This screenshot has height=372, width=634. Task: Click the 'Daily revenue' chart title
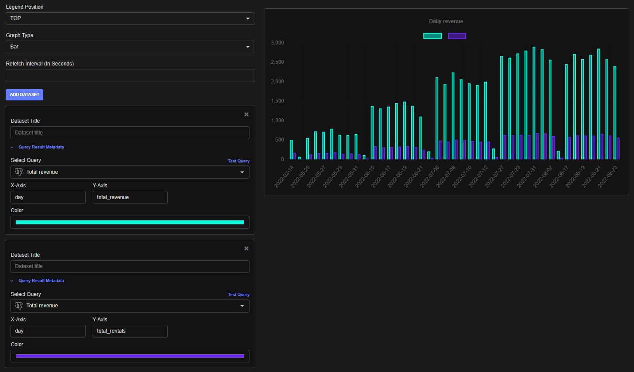(446, 21)
